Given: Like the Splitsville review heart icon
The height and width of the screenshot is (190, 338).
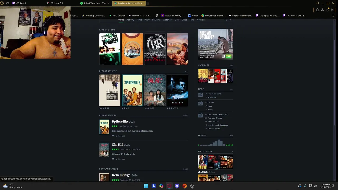Looking at the screenshot, I should point(113,136).
